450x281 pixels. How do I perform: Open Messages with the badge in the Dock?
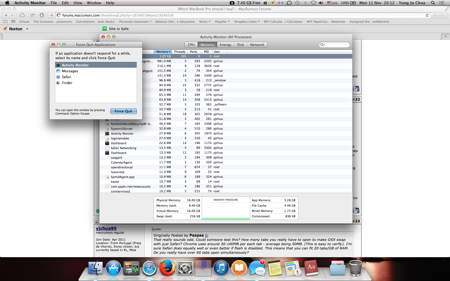(x=257, y=268)
